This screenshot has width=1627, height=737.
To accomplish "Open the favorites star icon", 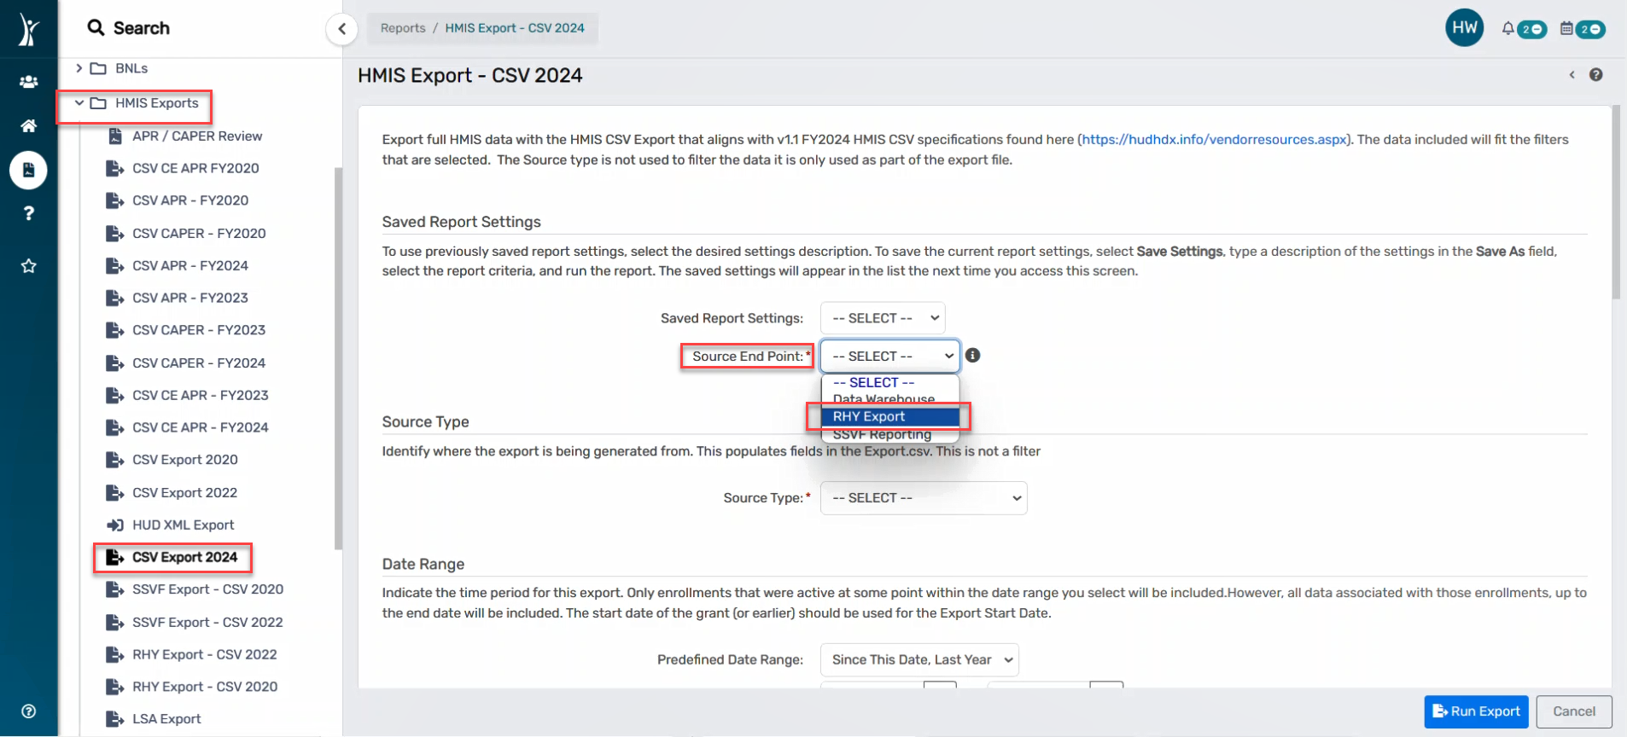I will [x=28, y=266].
